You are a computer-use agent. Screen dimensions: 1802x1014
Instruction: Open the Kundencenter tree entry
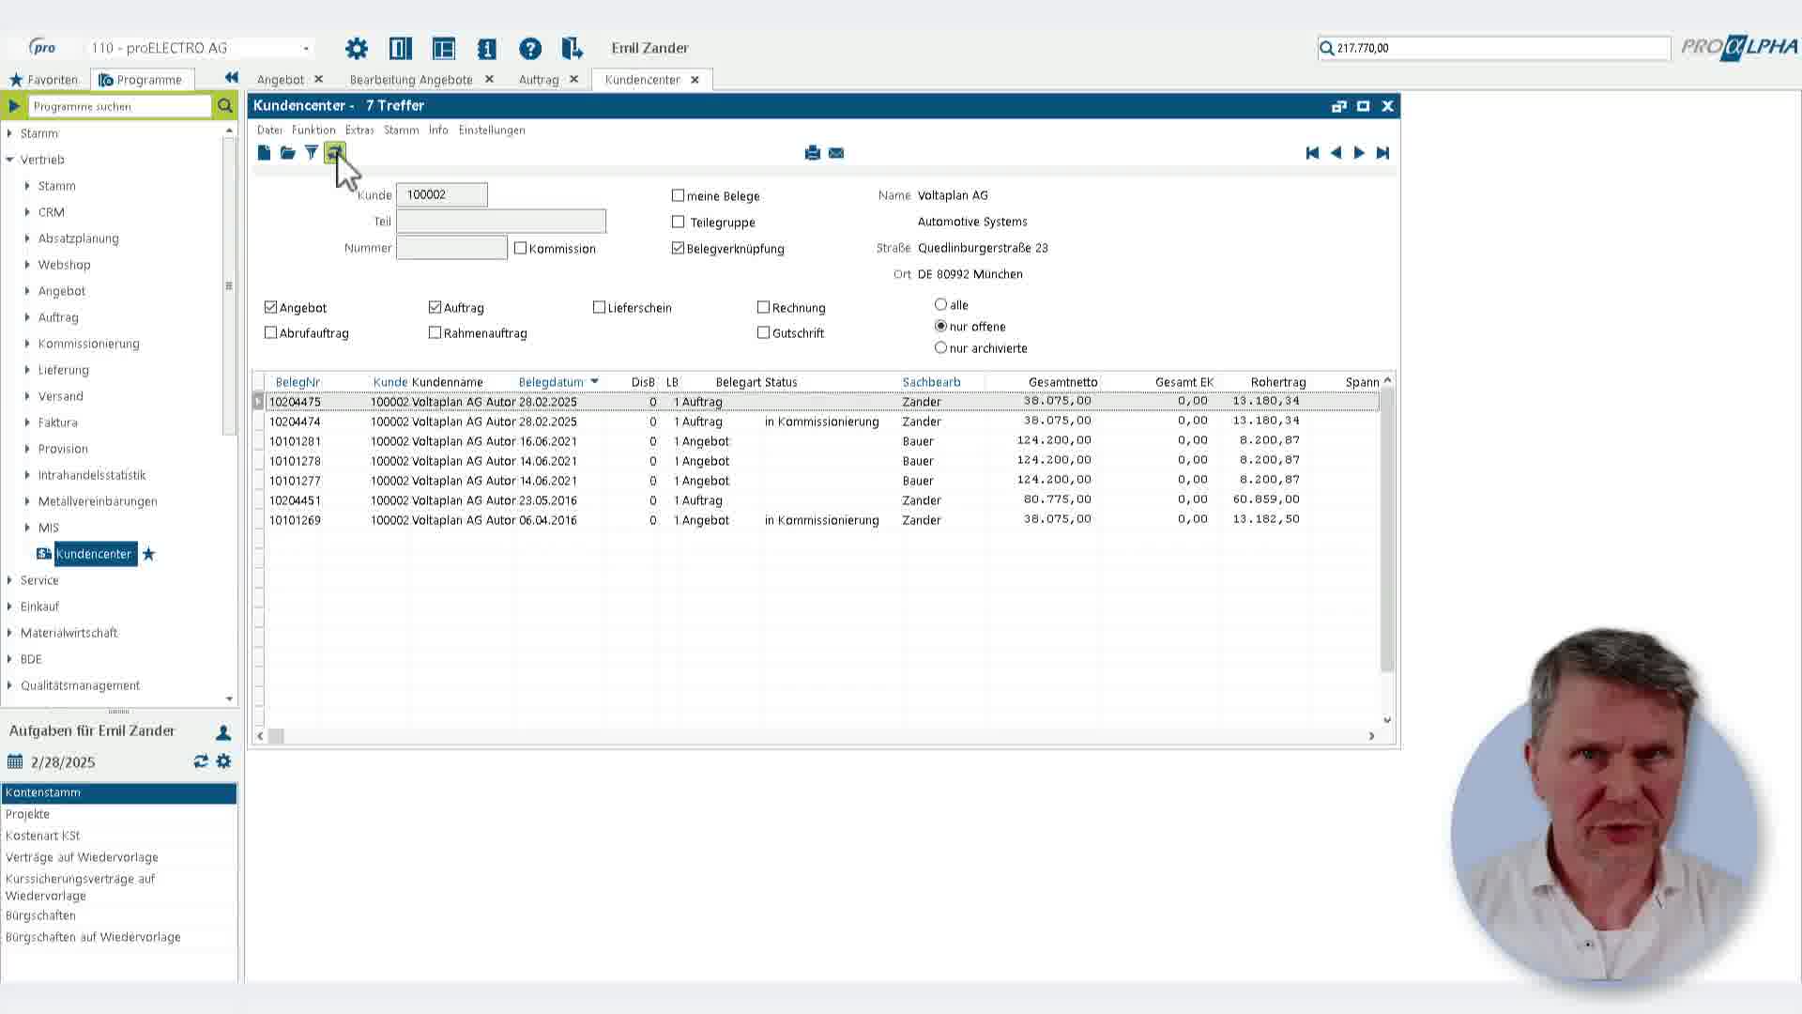click(94, 554)
